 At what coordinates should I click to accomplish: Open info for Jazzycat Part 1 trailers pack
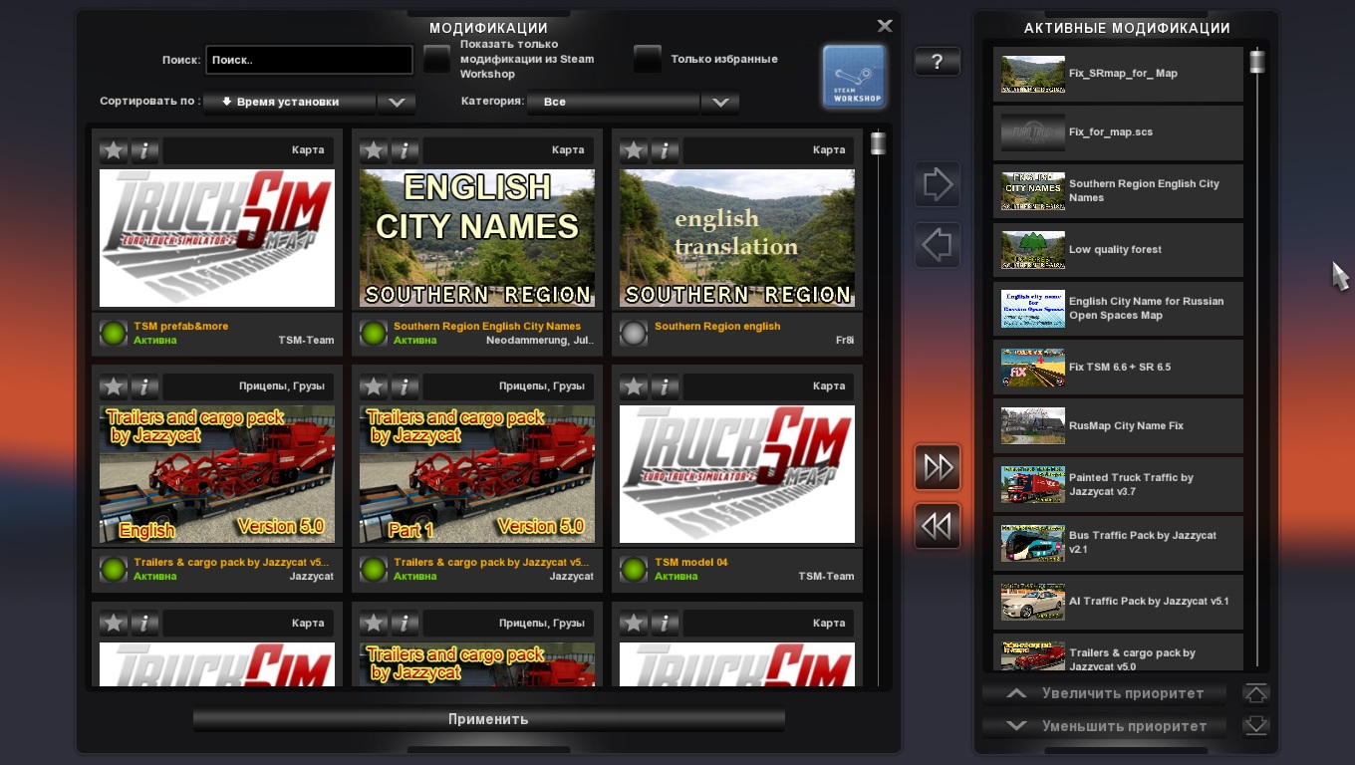(405, 386)
